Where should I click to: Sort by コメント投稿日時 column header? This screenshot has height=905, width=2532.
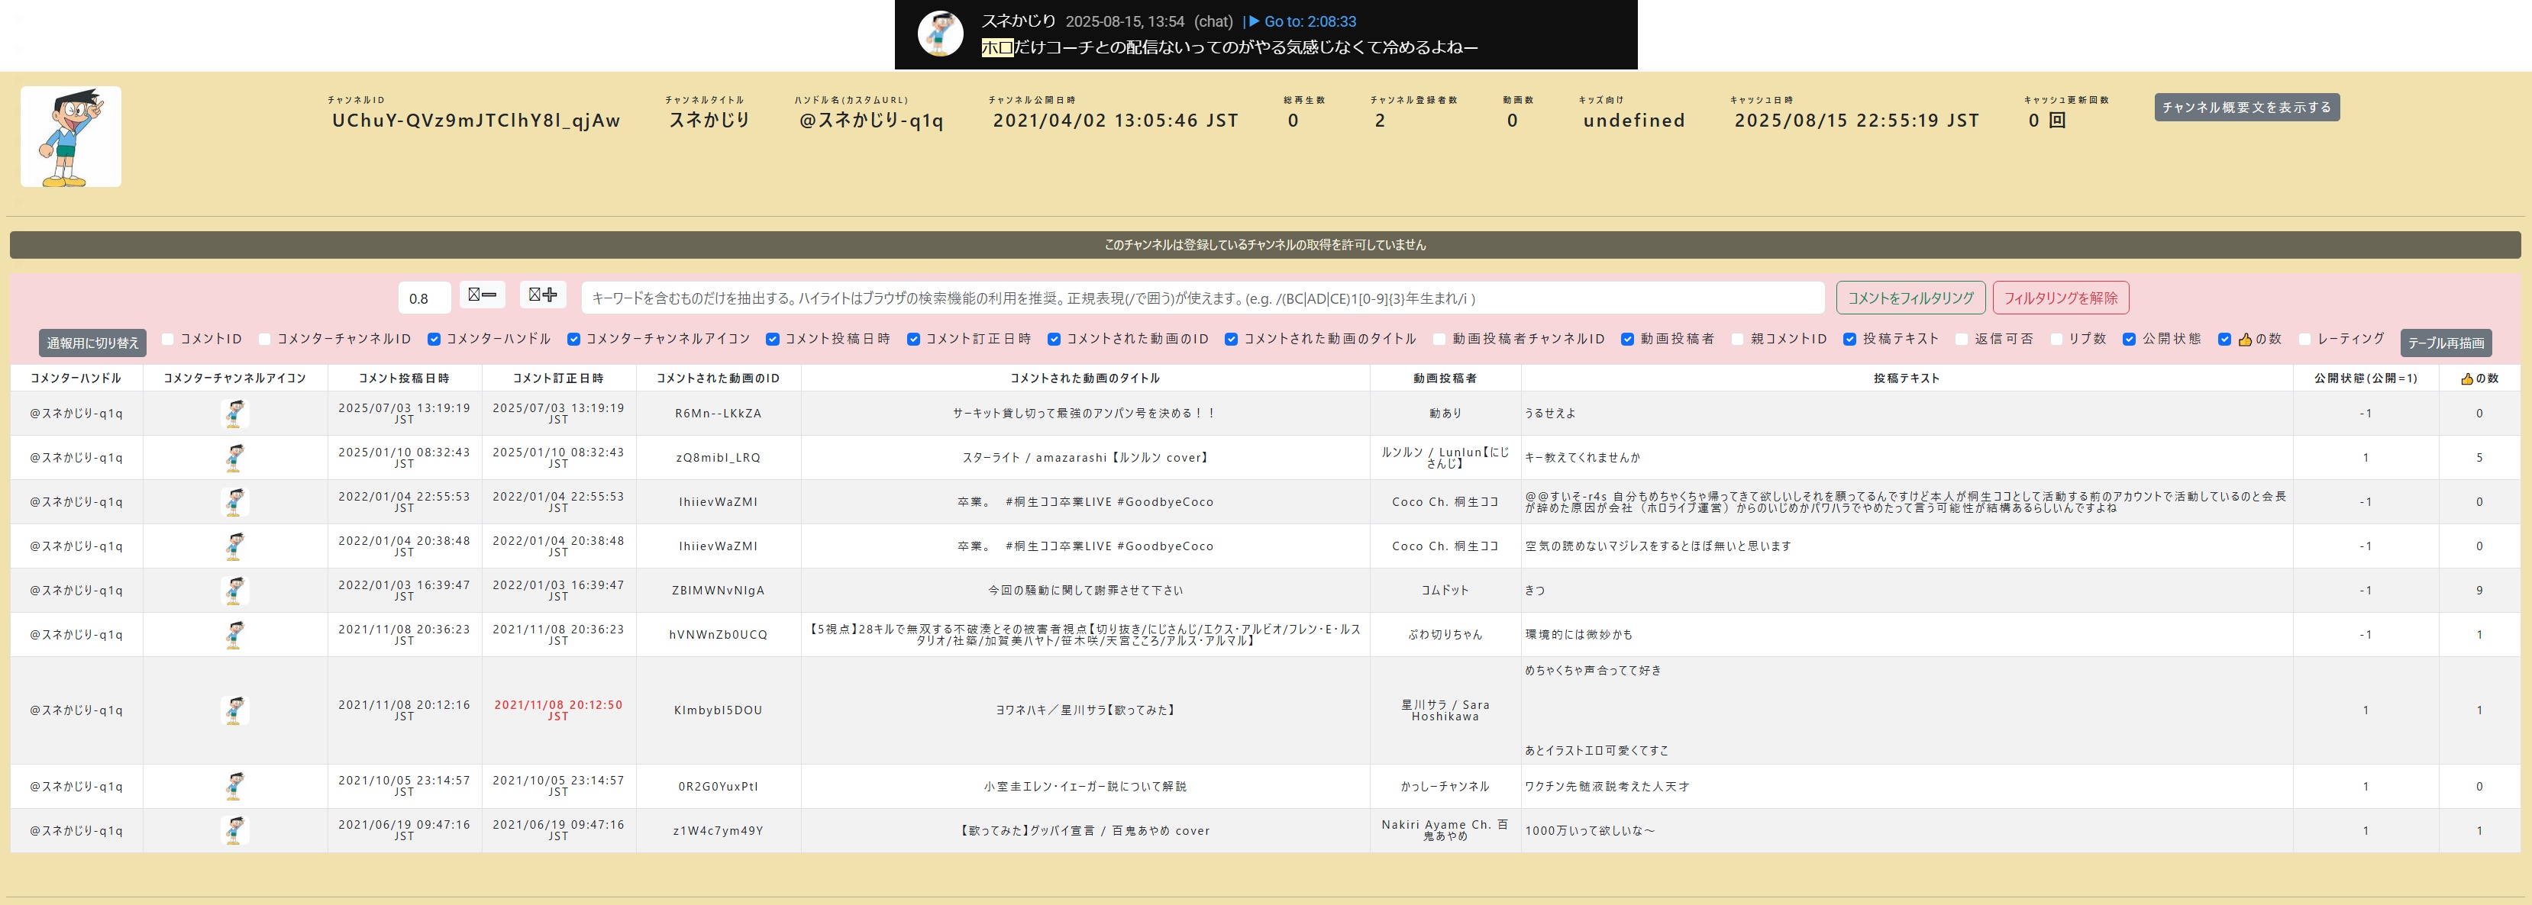click(404, 378)
